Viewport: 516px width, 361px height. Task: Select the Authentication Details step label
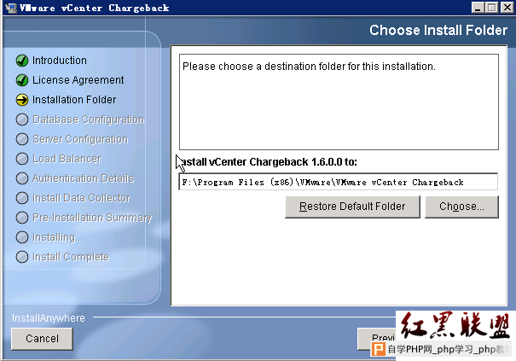[83, 178]
